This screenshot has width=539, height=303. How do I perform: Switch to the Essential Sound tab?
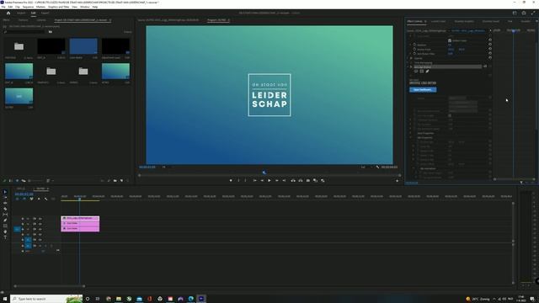point(490,21)
